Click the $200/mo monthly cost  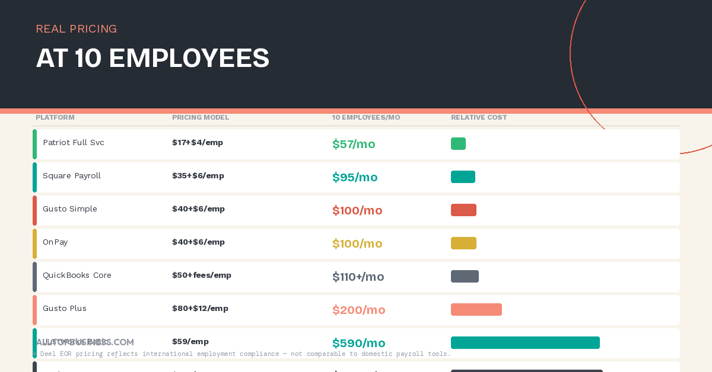point(359,310)
